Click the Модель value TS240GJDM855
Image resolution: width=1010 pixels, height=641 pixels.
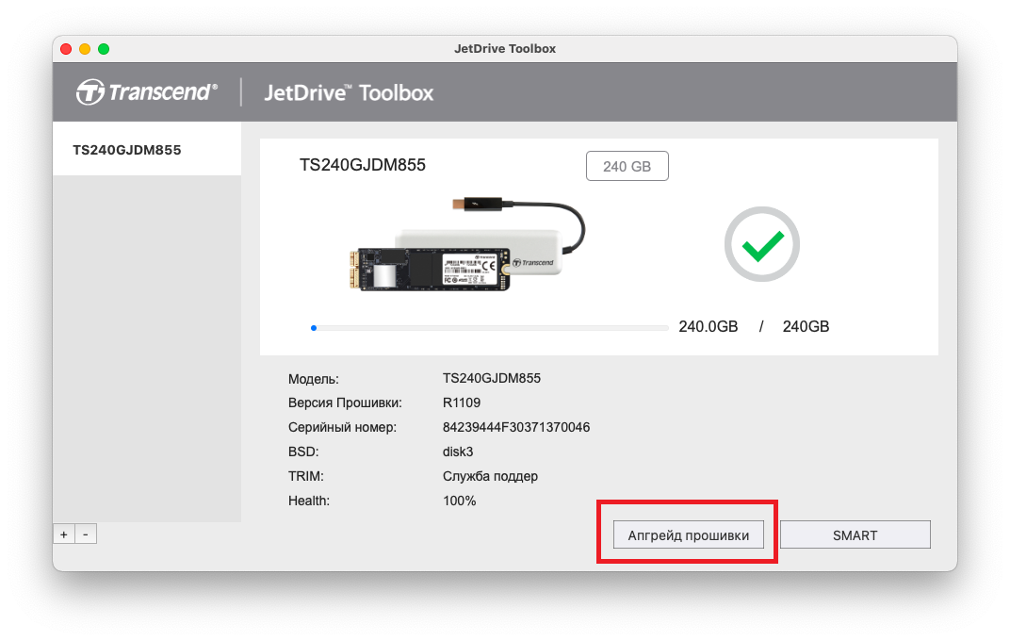[x=492, y=378]
